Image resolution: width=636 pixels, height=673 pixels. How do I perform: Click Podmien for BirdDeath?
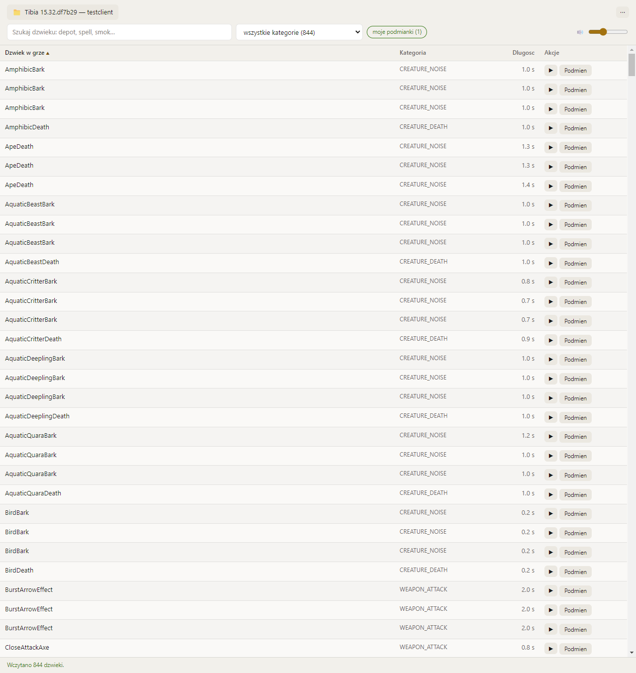(x=575, y=572)
